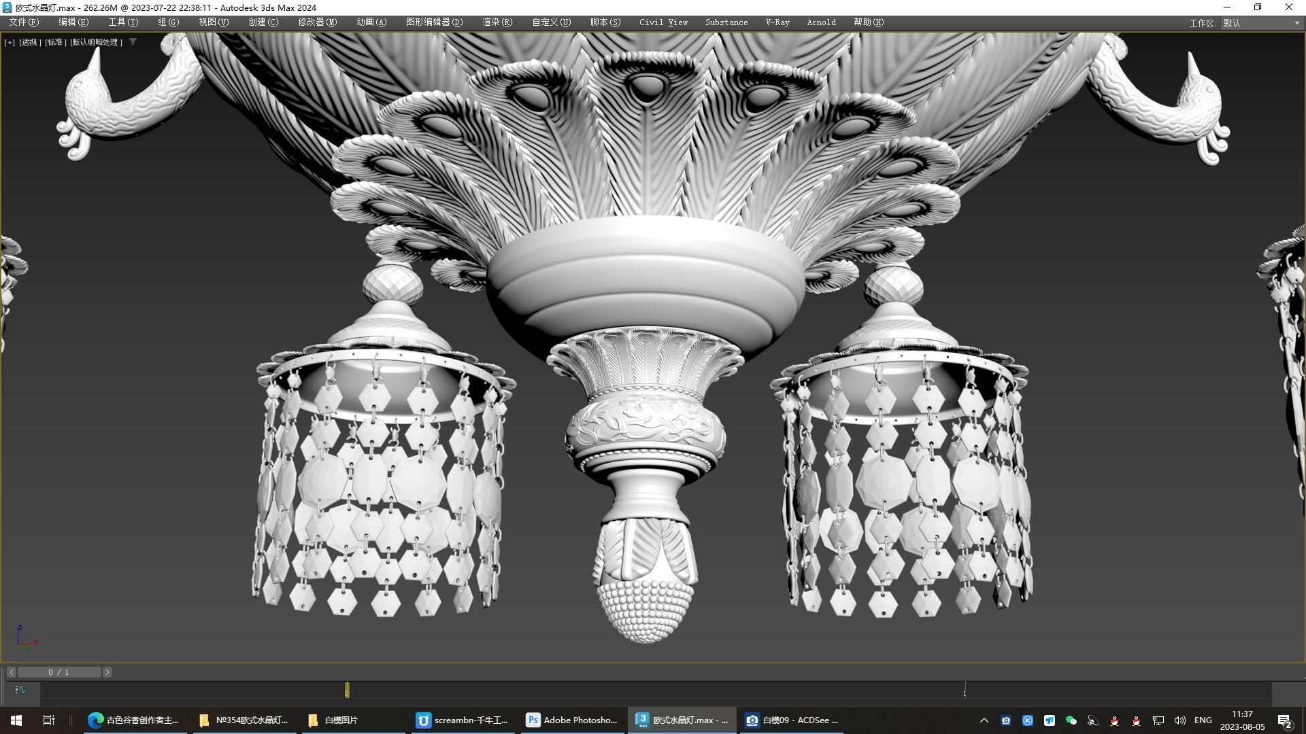The width and height of the screenshot is (1306, 734).
Task: Open Task View from the Windows taskbar
Action: (48, 720)
